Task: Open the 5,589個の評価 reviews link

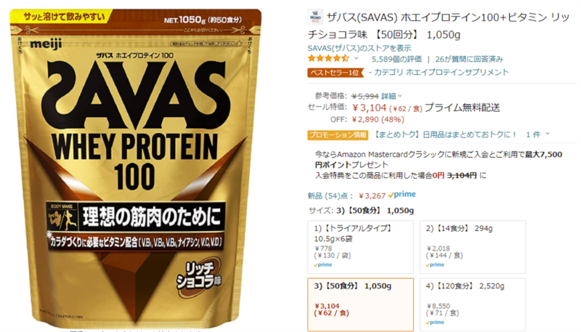Action: click(x=397, y=59)
